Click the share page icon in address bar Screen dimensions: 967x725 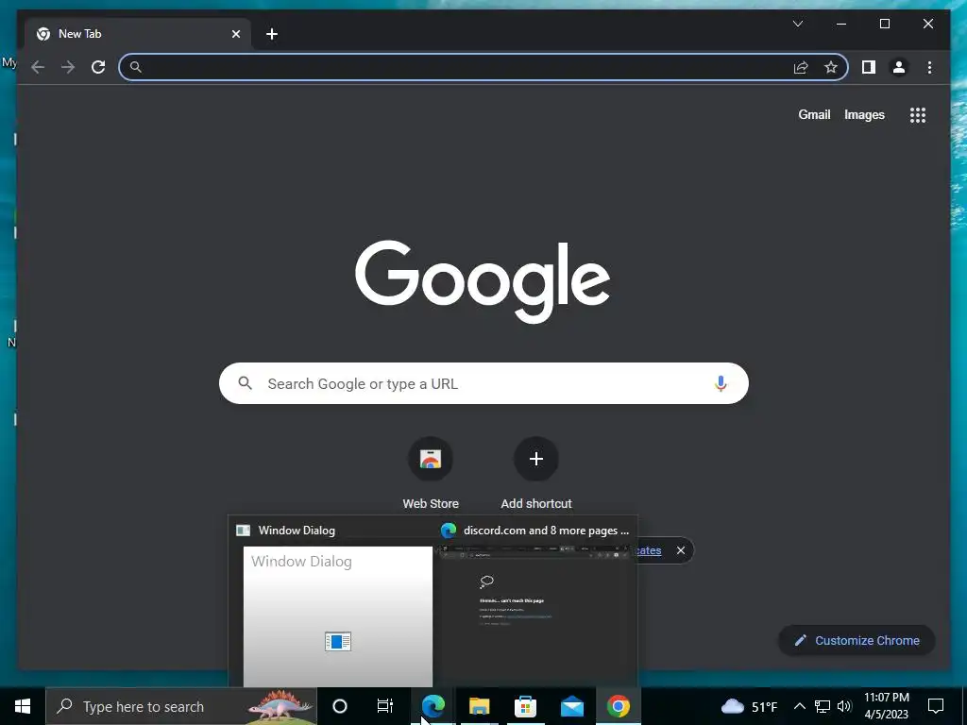pos(801,67)
